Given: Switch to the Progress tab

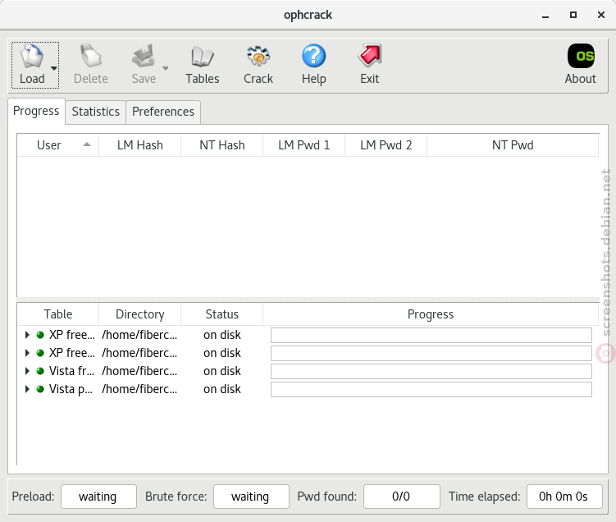Looking at the screenshot, I should (x=36, y=112).
